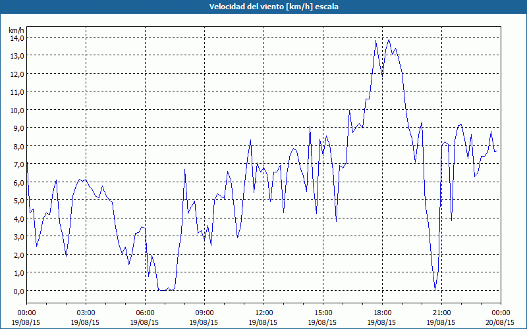Click the '1,0' y-axis value
This screenshot has height=329, width=527.
click(x=19, y=274)
